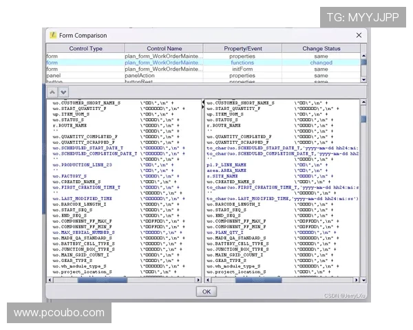The height and width of the screenshot is (330, 413).
Task: Click left pane's horizontal scroll left arrow
Action: point(50,280)
